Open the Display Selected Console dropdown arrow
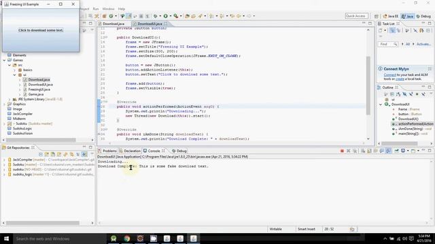Screen dimensions: 435x244 tap(408, 150)
